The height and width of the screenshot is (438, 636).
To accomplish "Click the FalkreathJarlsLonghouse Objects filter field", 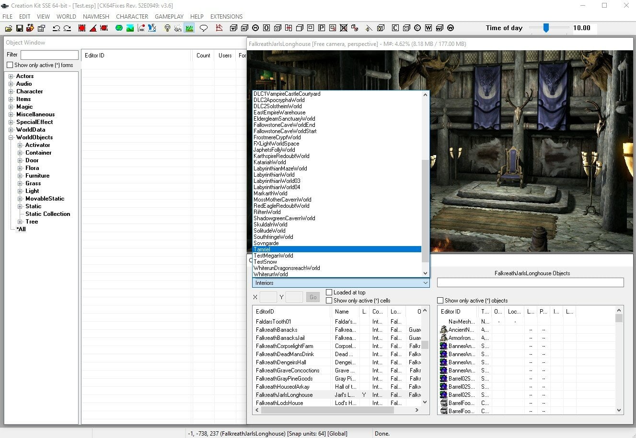I will click(x=530, y=282).
